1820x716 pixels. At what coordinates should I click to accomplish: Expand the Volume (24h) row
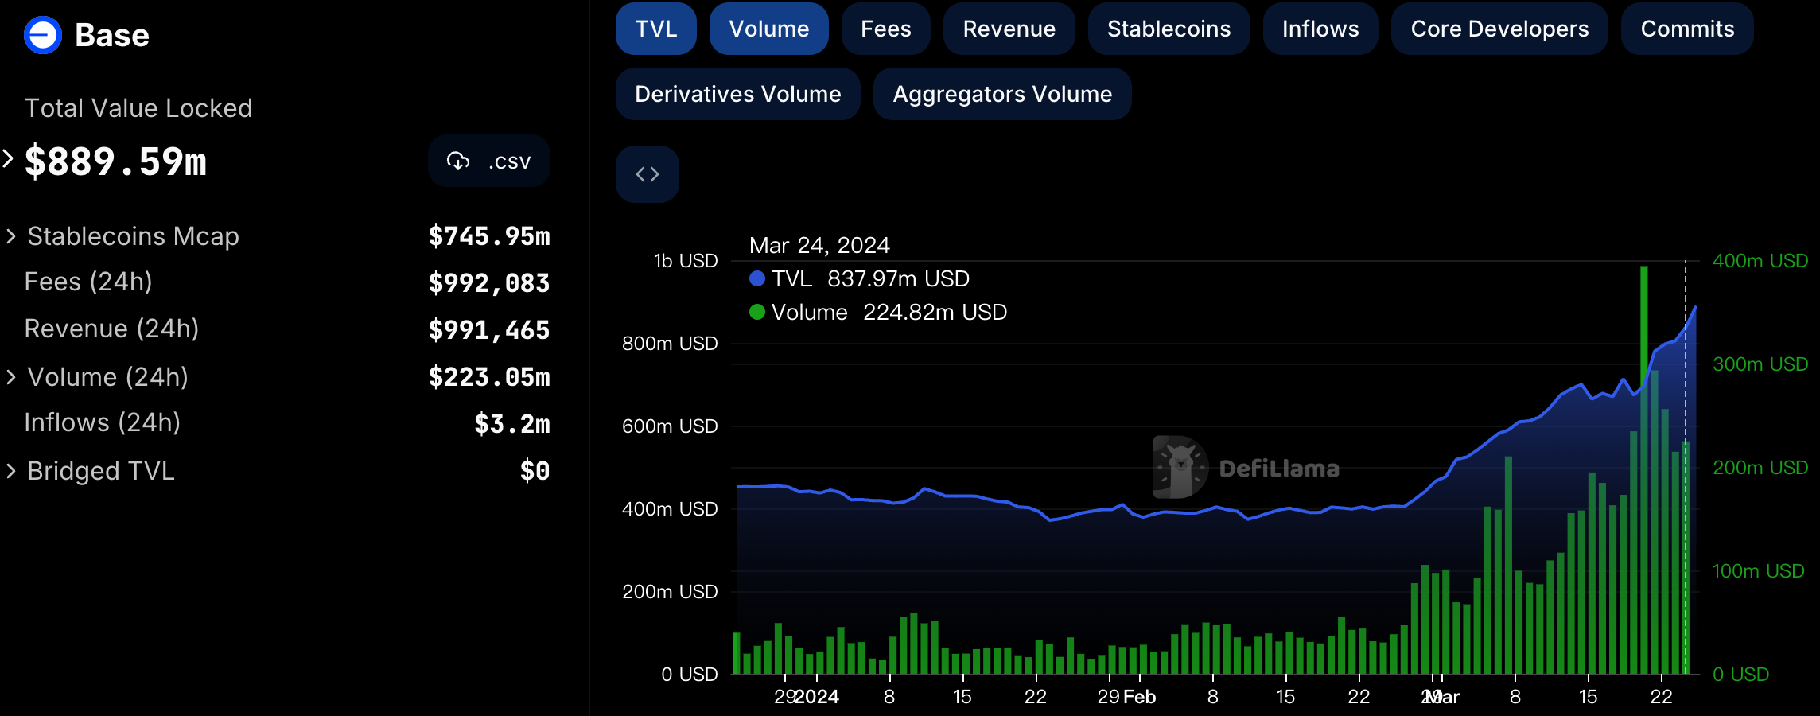[11, 377]
